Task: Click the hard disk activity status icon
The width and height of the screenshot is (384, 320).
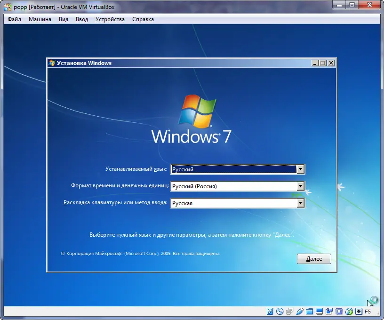Action: pos(270,312)
